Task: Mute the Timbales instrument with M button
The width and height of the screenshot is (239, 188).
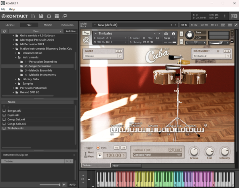Action: pyautogui.click(x=182, y=42)
